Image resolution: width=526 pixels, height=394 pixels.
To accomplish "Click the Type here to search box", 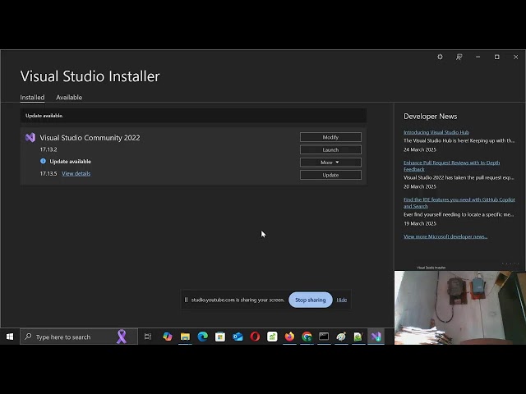I will 79,337.
